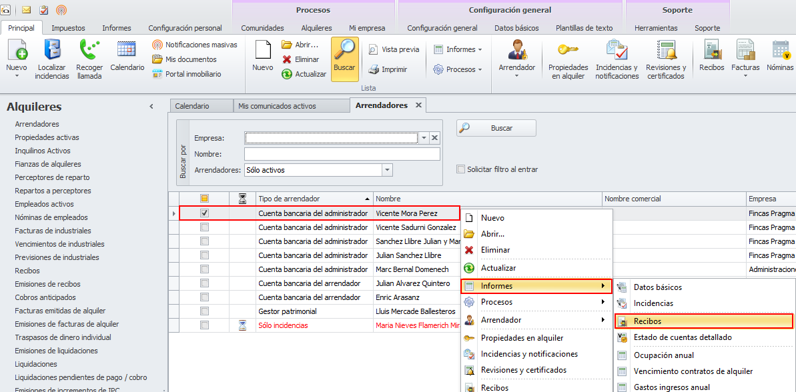The image size is (796, 392).
Task: Check the Julian Alvarez Quintero row checkbox
Action: (205, 283)
